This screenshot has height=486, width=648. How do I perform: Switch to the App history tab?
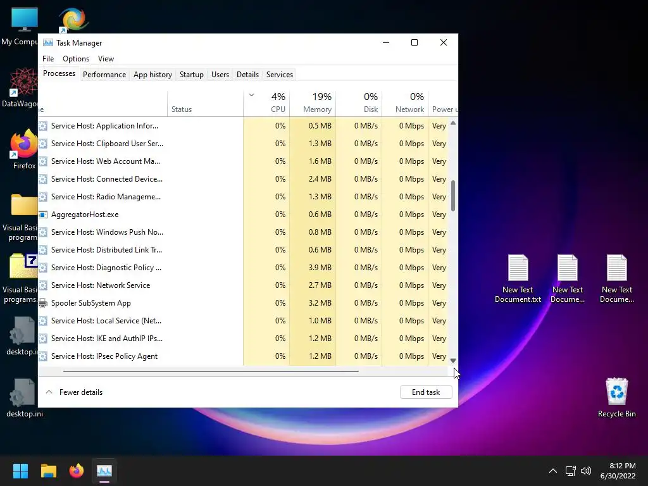coord(153,75)
